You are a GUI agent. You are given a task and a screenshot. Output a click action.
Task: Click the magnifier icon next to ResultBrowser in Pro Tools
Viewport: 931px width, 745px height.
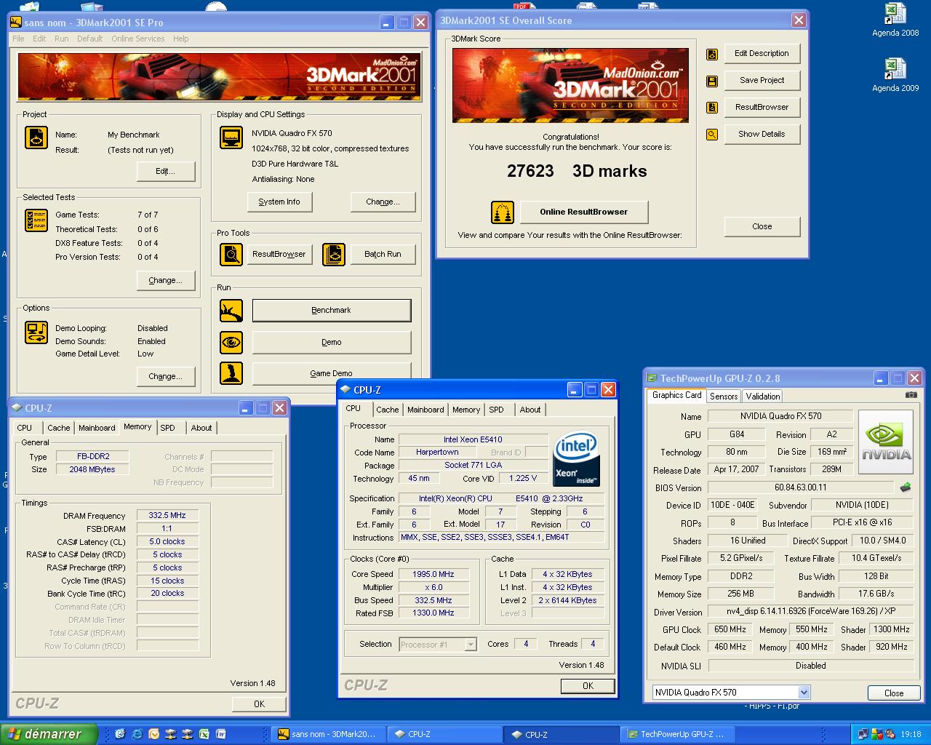pos(231,255)
